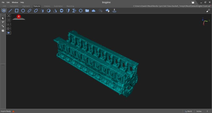This screenshot has width=212, height=113.
Task: Select the Point feature tool
Action: [x=4, y=11]
